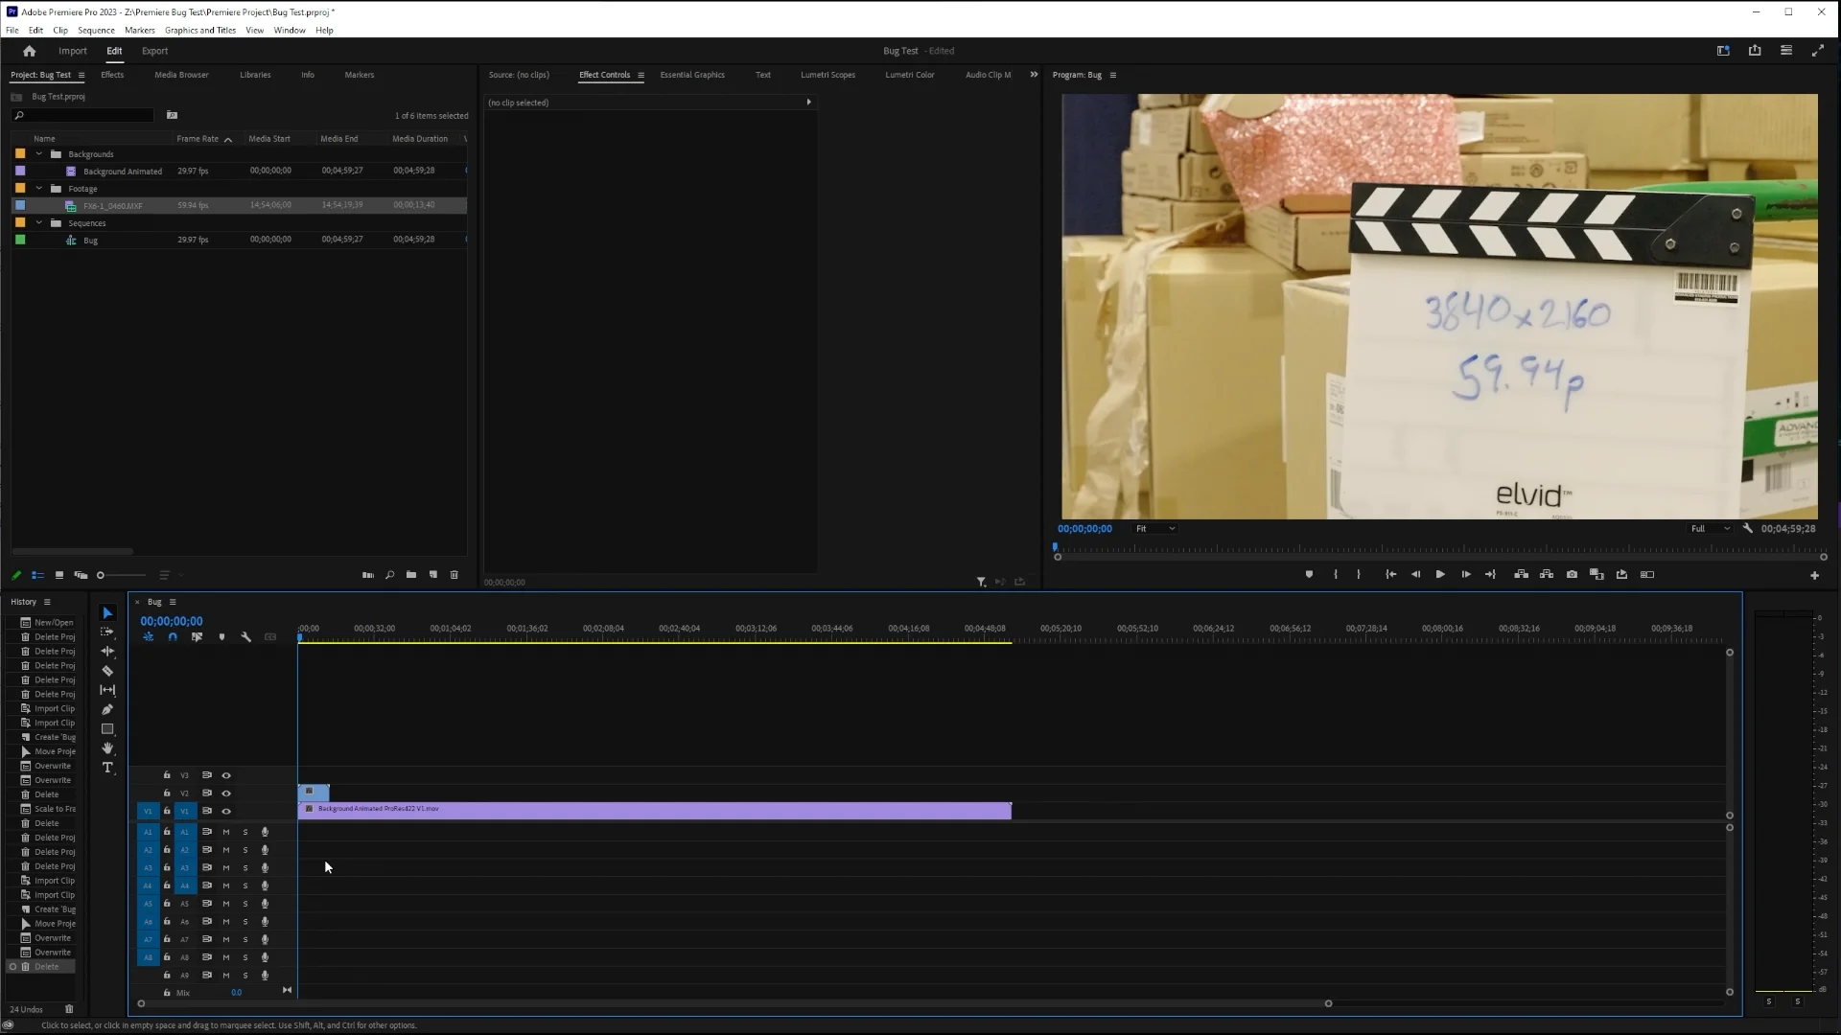Viewport: 1841px width, 1035px height.
Task: Select the Razor tool
Action: (x=107, y=671)
